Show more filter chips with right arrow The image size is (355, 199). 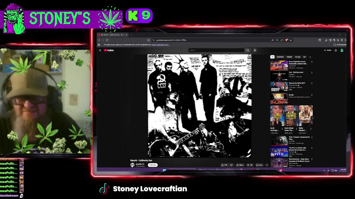[x=310, y=57]
